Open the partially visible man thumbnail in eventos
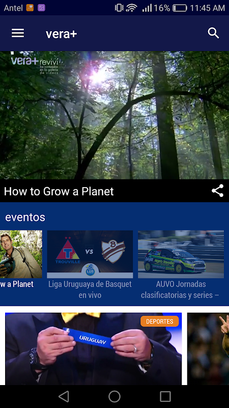This screenshot has height=408, width=229. (x=21, y=254)
